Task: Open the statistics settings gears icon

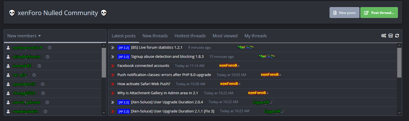Action: point(384,36)
